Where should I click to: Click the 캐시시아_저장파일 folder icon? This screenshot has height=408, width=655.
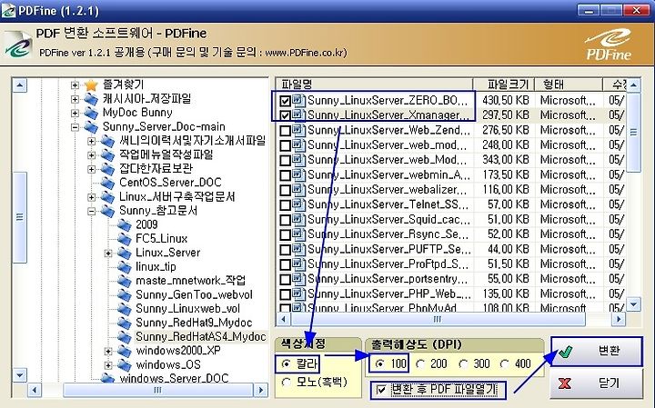coord(91,99)
